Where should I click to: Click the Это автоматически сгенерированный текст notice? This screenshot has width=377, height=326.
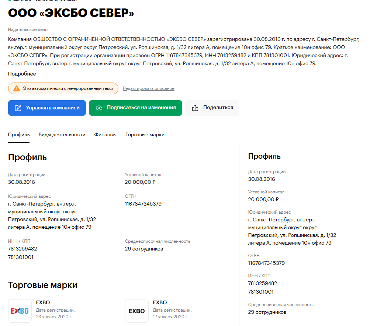click(x=63, y=88)
